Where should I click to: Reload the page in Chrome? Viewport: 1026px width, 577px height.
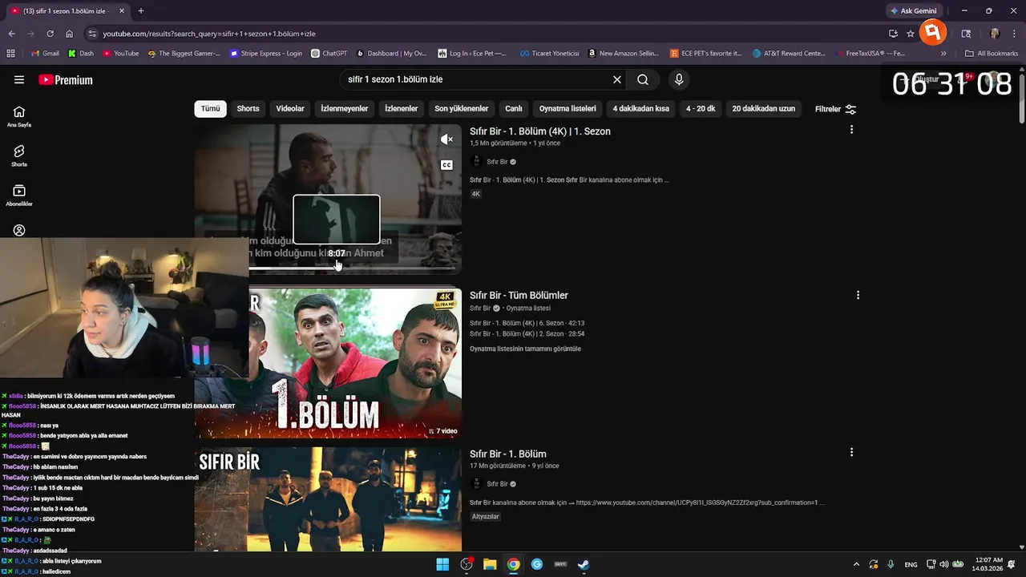(x=50, y=34)
